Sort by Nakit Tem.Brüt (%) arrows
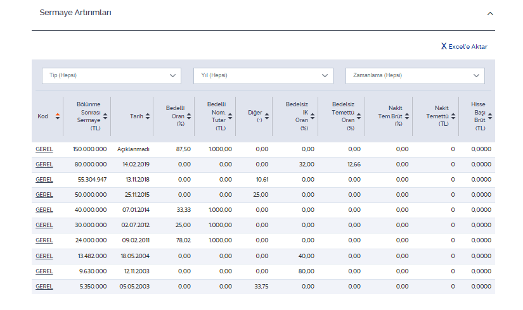The image size is (523, 310). pyautogui.click(x=407, y=116)
